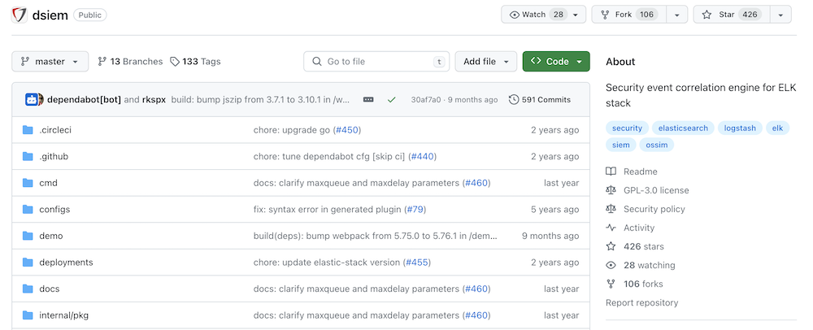
Task: Expand commit message ellipsis icon
Action: [x=368, y=100]
